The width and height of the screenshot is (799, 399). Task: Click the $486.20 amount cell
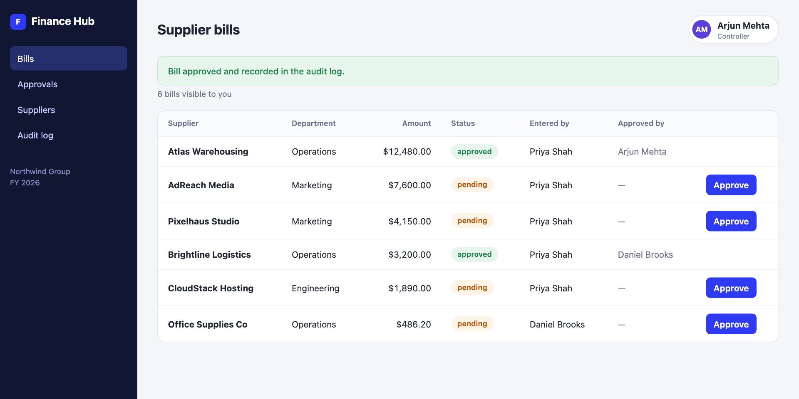point(414,325)
